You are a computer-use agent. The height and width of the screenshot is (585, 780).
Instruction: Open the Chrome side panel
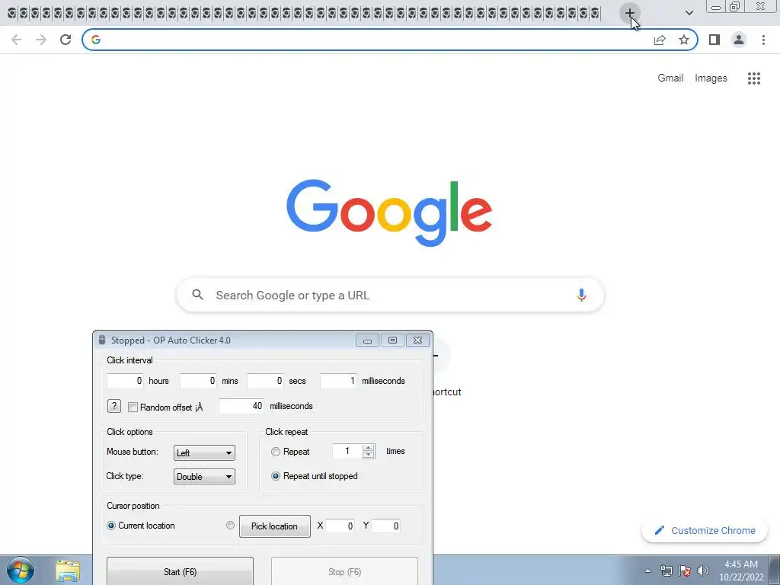(x=714, y=40)
